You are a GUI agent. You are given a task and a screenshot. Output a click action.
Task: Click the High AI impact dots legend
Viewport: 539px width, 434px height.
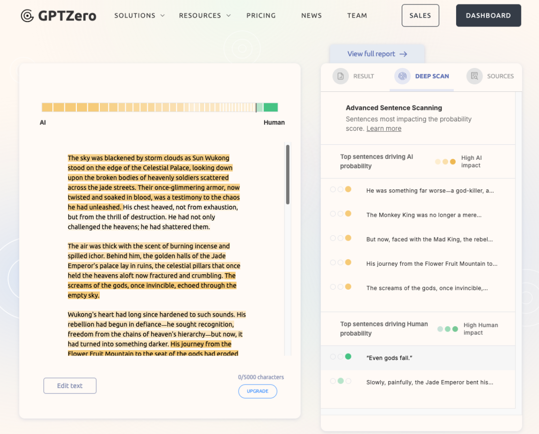click(445, 162)
